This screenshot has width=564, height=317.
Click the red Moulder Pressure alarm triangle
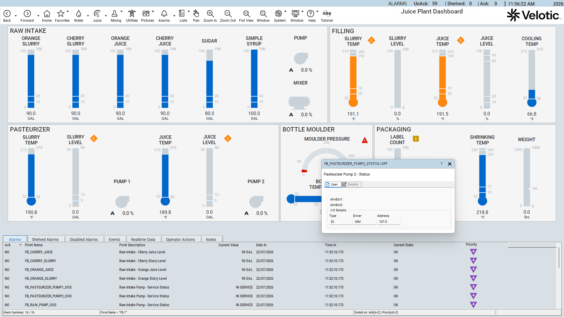point(365,140)
